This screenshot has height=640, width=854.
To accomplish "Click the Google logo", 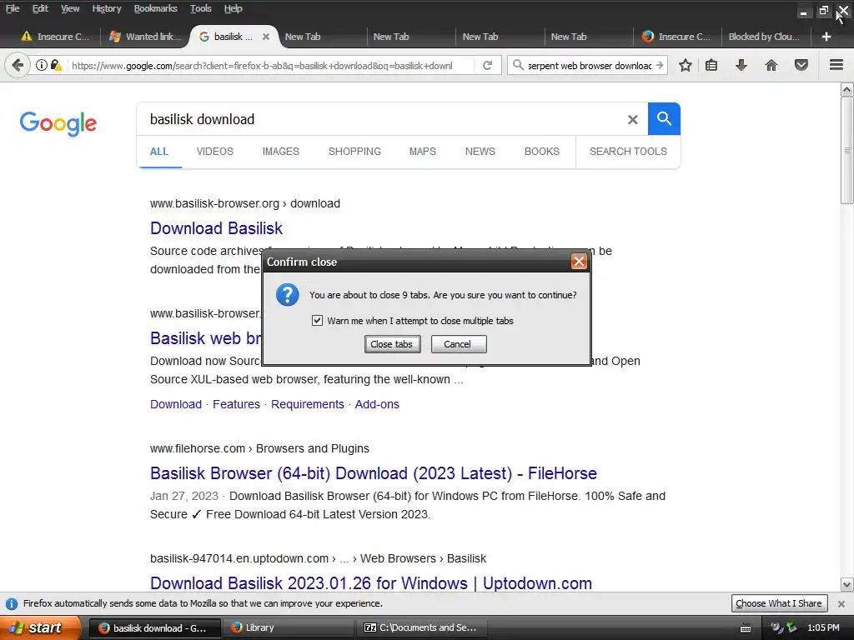I will [x=58, y=123].
